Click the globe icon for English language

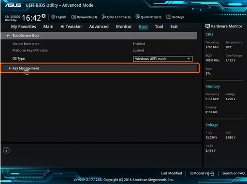pos(53,17)
